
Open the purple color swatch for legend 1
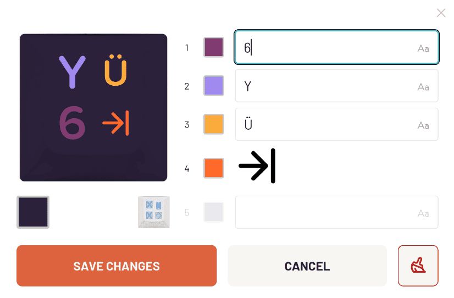click(x=213, y=47)
